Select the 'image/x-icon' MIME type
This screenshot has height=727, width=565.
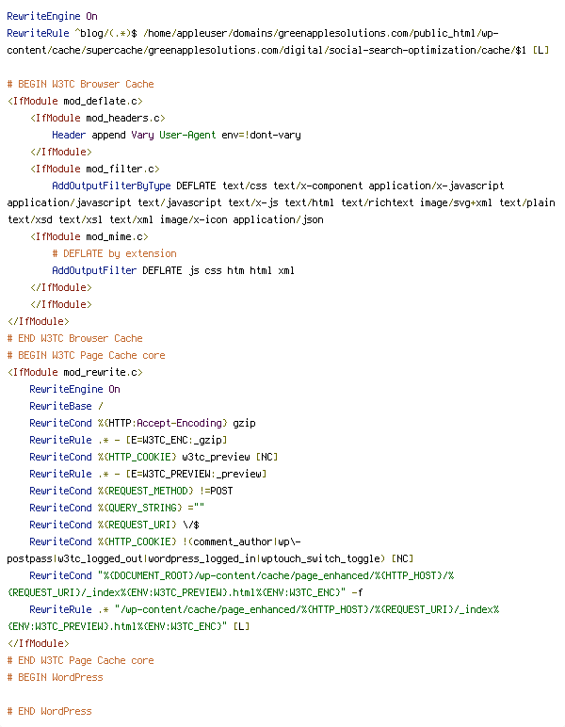[194, 219]
